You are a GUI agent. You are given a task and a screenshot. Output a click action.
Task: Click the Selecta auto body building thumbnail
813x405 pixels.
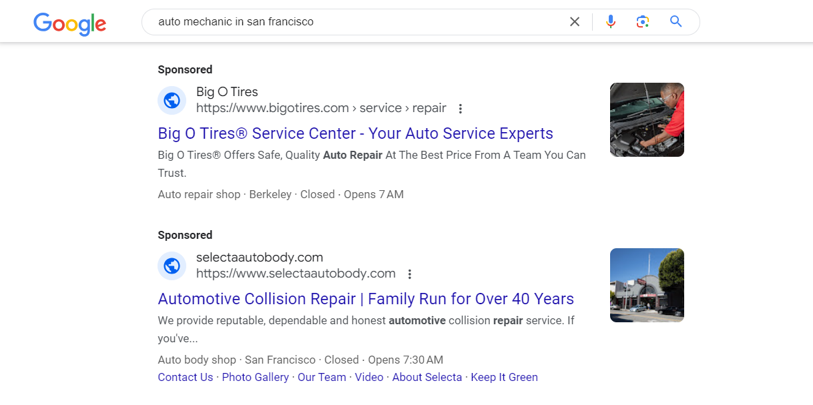click(647, 285)
